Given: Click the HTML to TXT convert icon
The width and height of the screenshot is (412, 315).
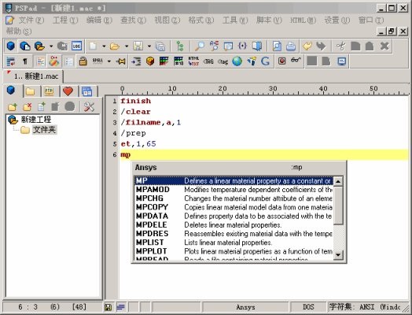Looking at the screenshot, I should (193, 61).
